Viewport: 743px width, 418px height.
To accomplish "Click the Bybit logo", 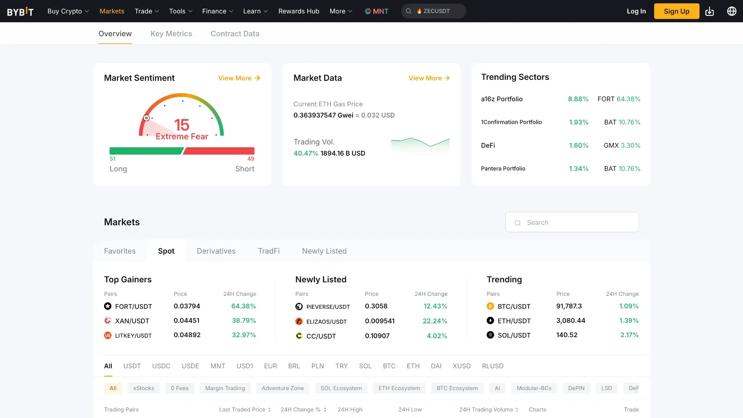I will tap(20, 11).
